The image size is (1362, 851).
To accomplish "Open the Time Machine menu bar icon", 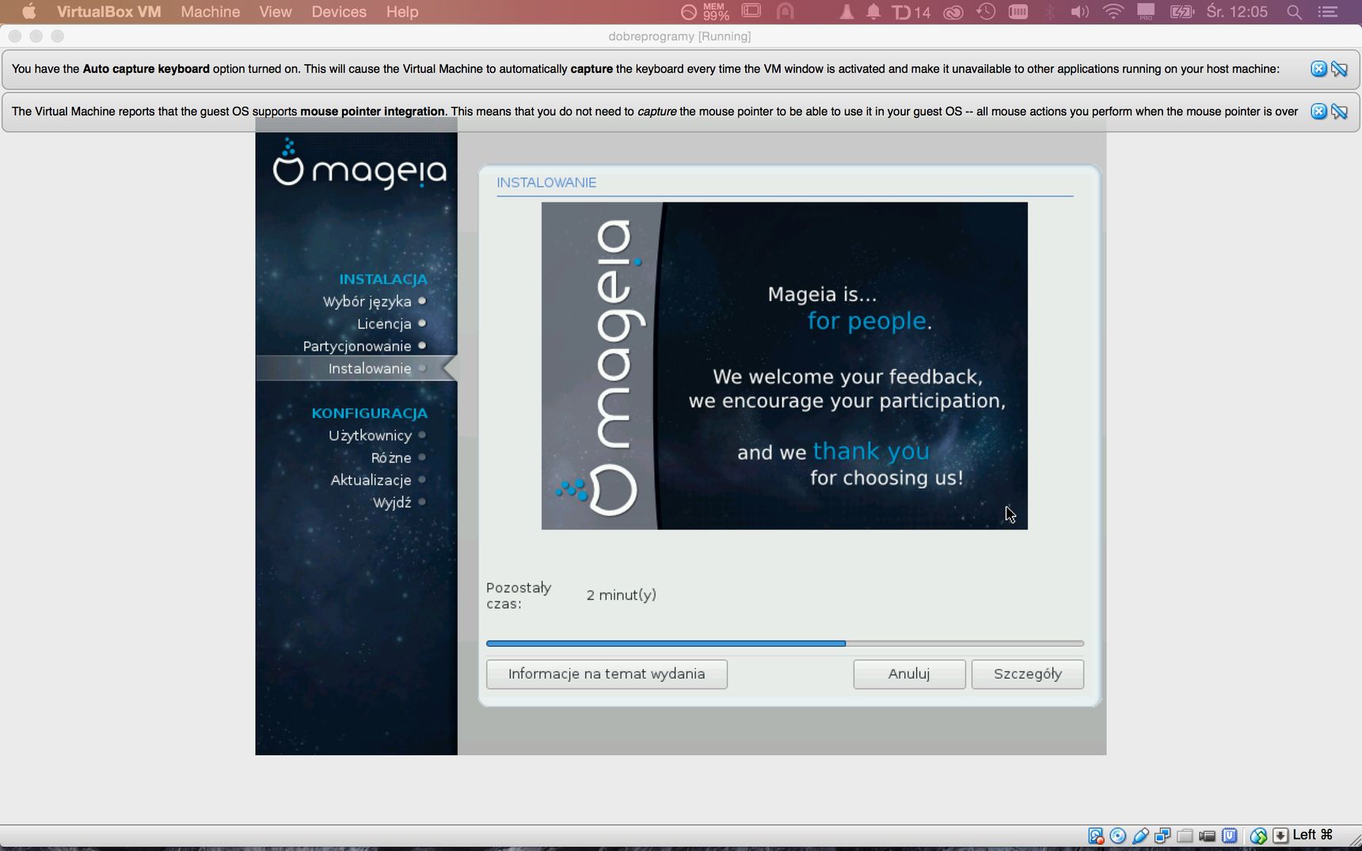I will tap(986, 12).
